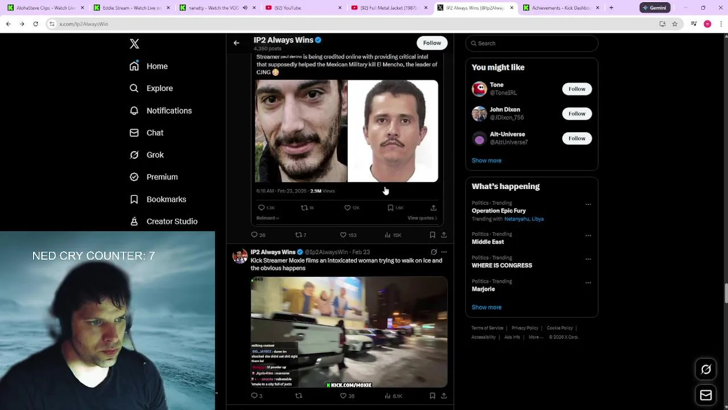Share the Moxie ice post
The width and height of the screenshot is (728, 410).
pos(444,396)
